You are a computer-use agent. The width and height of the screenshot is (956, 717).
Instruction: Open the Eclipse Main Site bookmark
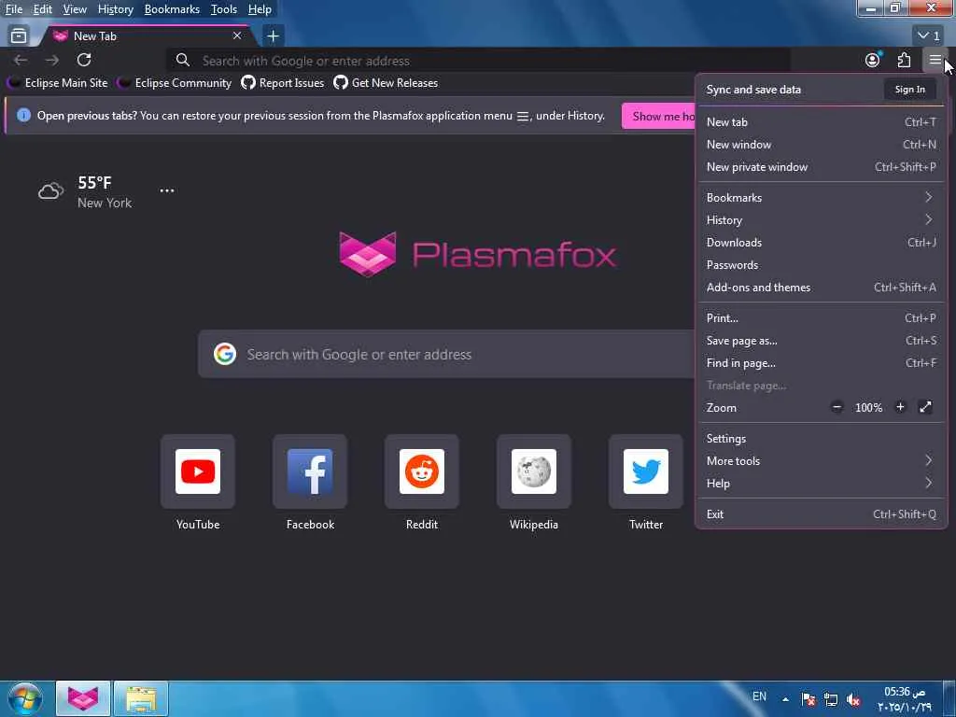pos(59,83)
